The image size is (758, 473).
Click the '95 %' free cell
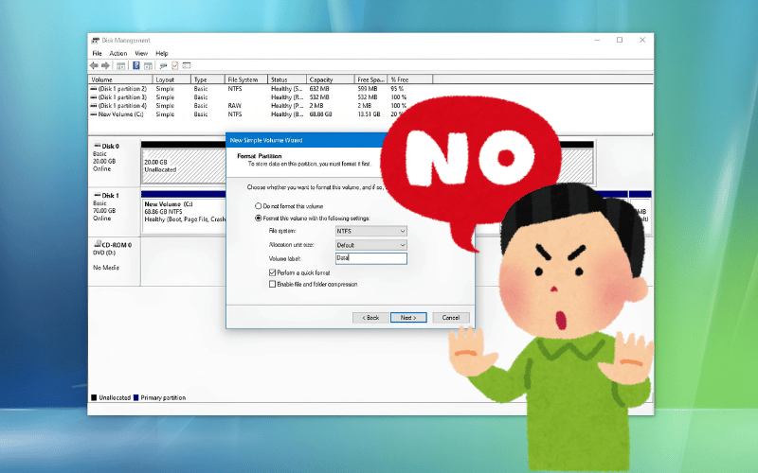point(397,89)
